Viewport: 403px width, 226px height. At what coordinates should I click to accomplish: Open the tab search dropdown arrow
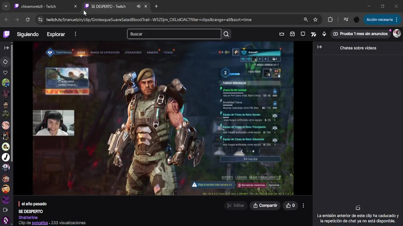pyautogui.click(x=6, y=6)
